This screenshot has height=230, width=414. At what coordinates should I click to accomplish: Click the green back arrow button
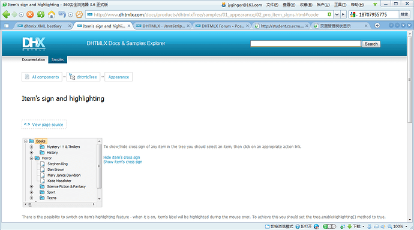6,14
